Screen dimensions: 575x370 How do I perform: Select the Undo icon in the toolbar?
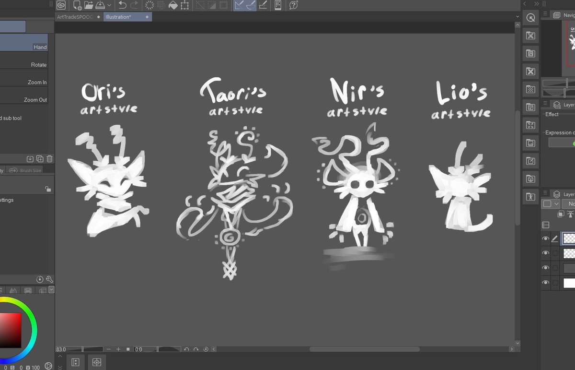click(x=122, y=6)
